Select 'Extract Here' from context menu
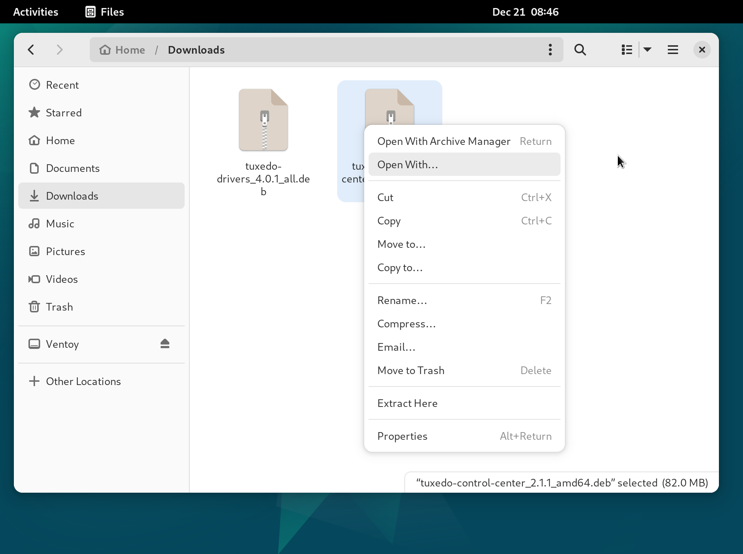Image resolution: width=743 pixels, height=554 pixels. click(x=407, y=403)
